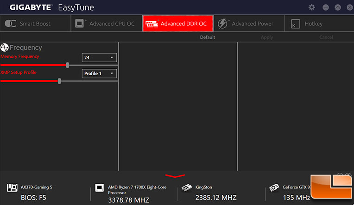Click the Memory Frequency slider handle
354x205 pixels.
(68, 65)
